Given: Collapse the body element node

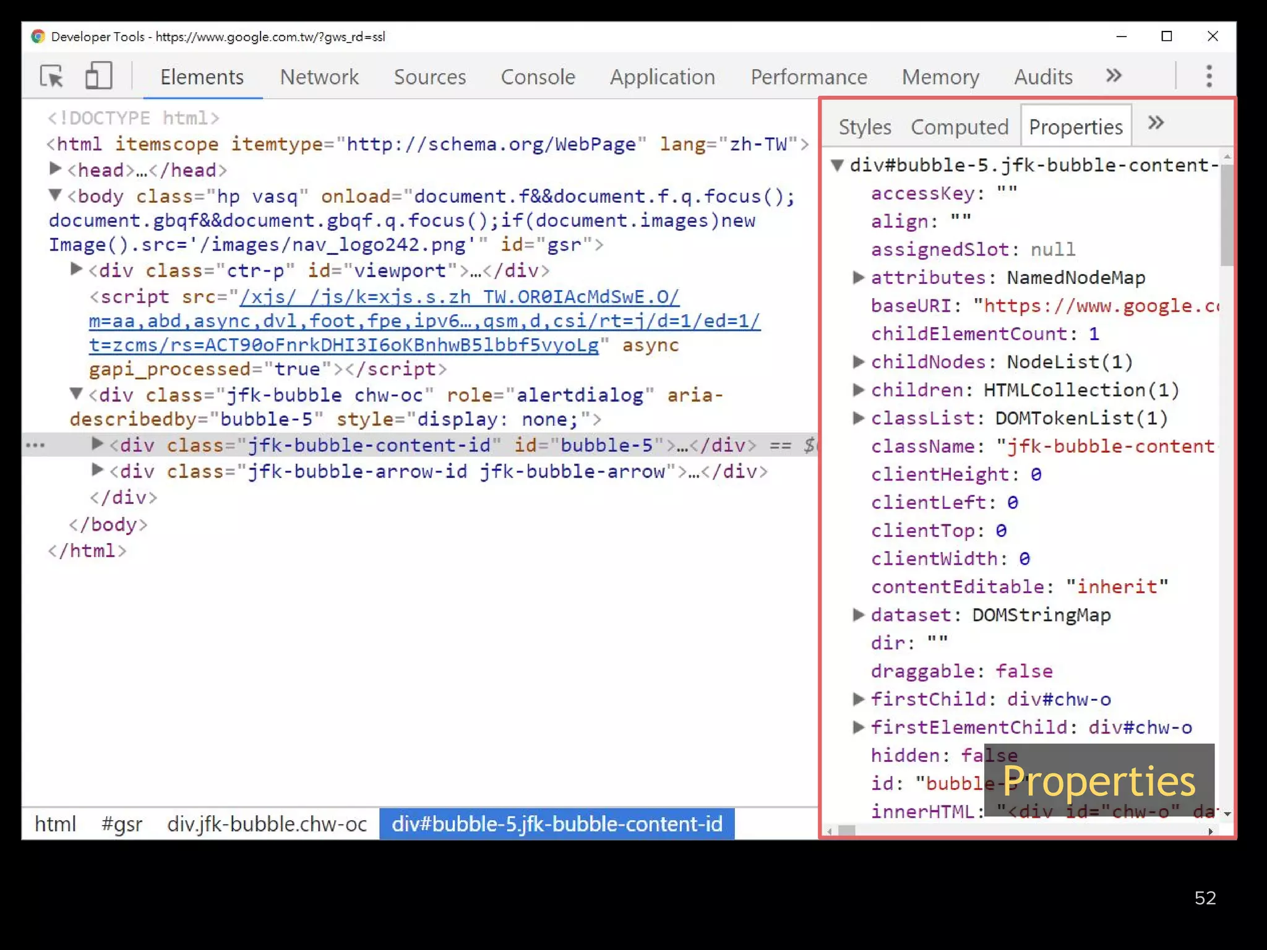Looking at the screenshot, I should [x=56, y=195].
